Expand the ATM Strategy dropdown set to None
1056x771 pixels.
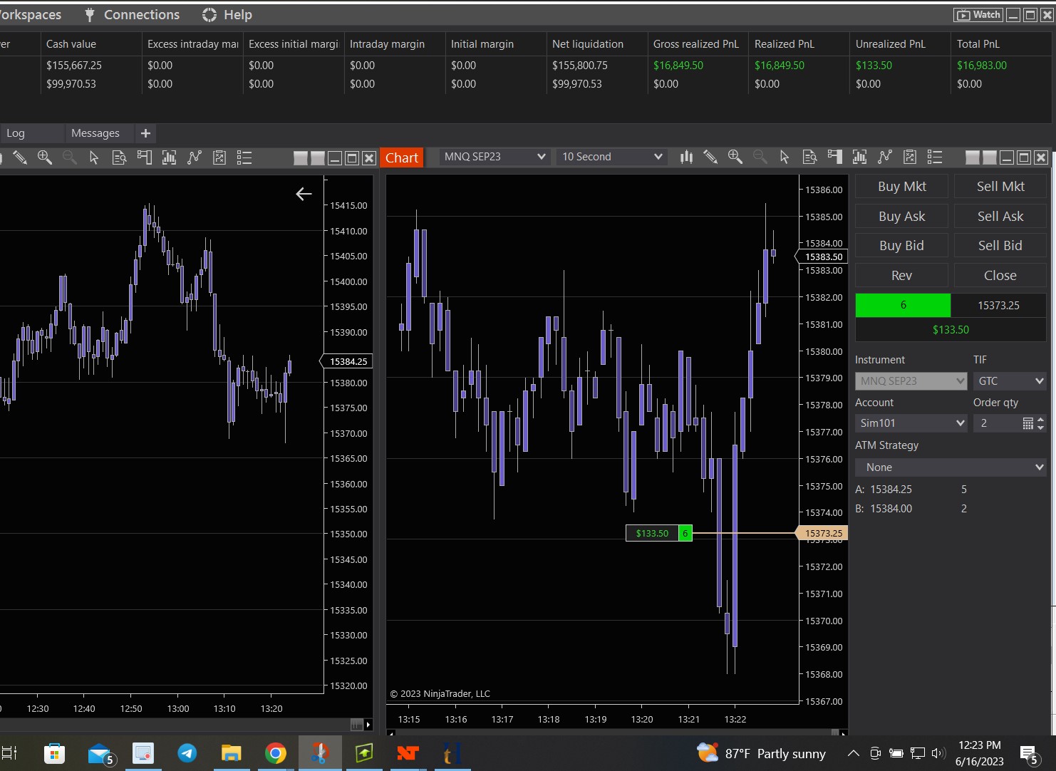click(950, 467)
